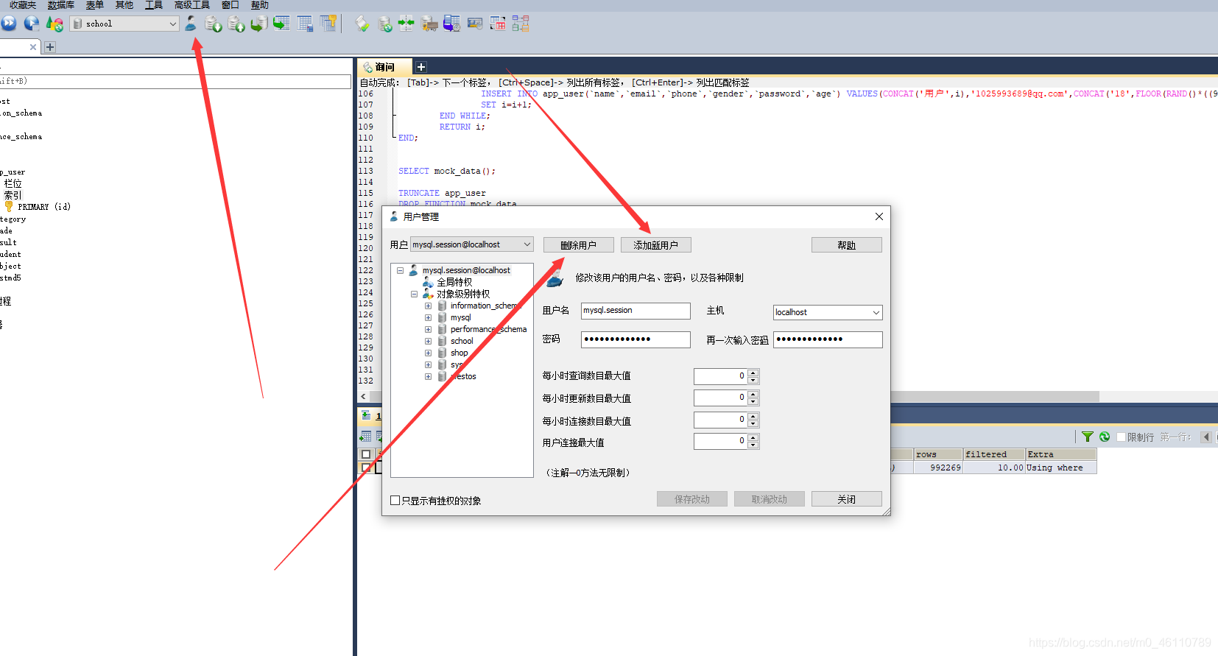This screenshot has height=656, width=1218.
Task: Open the User Manager person icon in toolbar
Action: point(191,24)
